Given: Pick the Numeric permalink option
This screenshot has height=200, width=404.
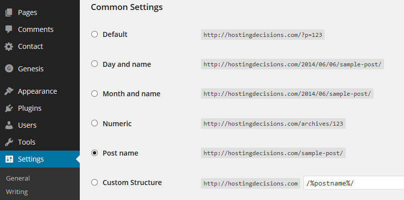Looking at the screenshot, I should coord(95,123).
